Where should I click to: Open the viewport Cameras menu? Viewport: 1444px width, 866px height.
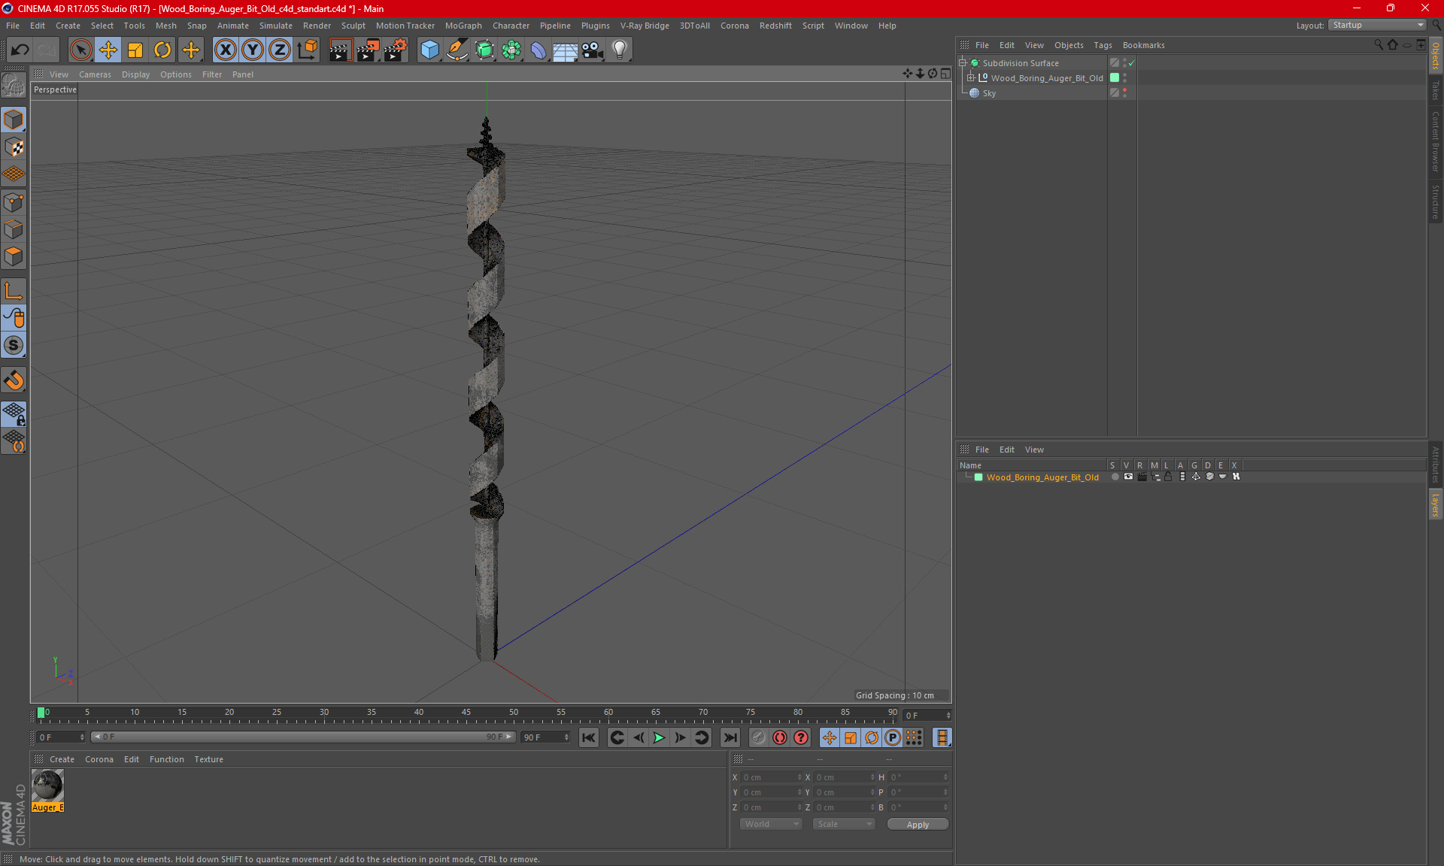[x=95, y=74]
